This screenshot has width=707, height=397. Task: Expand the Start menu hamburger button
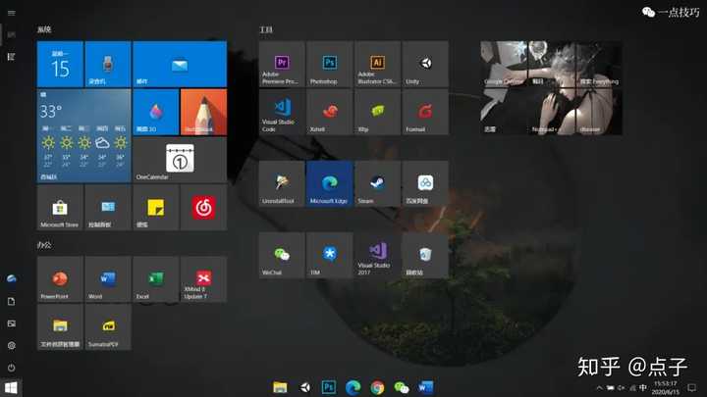11,13
